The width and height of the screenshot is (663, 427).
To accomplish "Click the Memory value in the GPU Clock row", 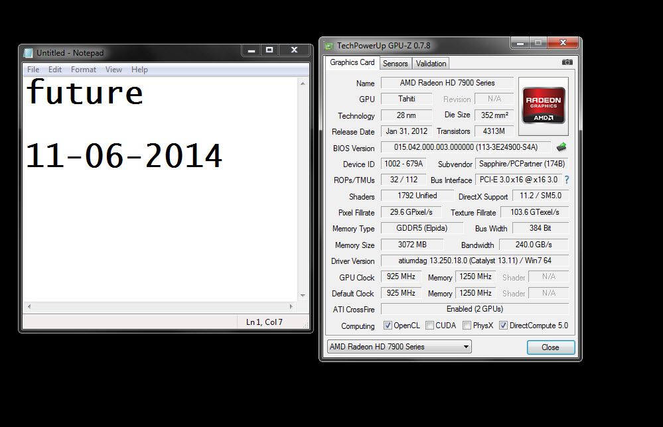I will [475, 276].
